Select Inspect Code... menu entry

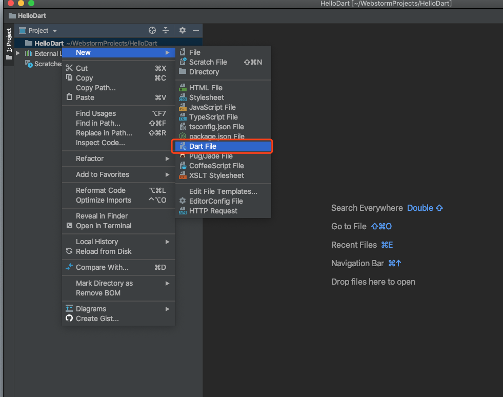(x=118, y=143)
